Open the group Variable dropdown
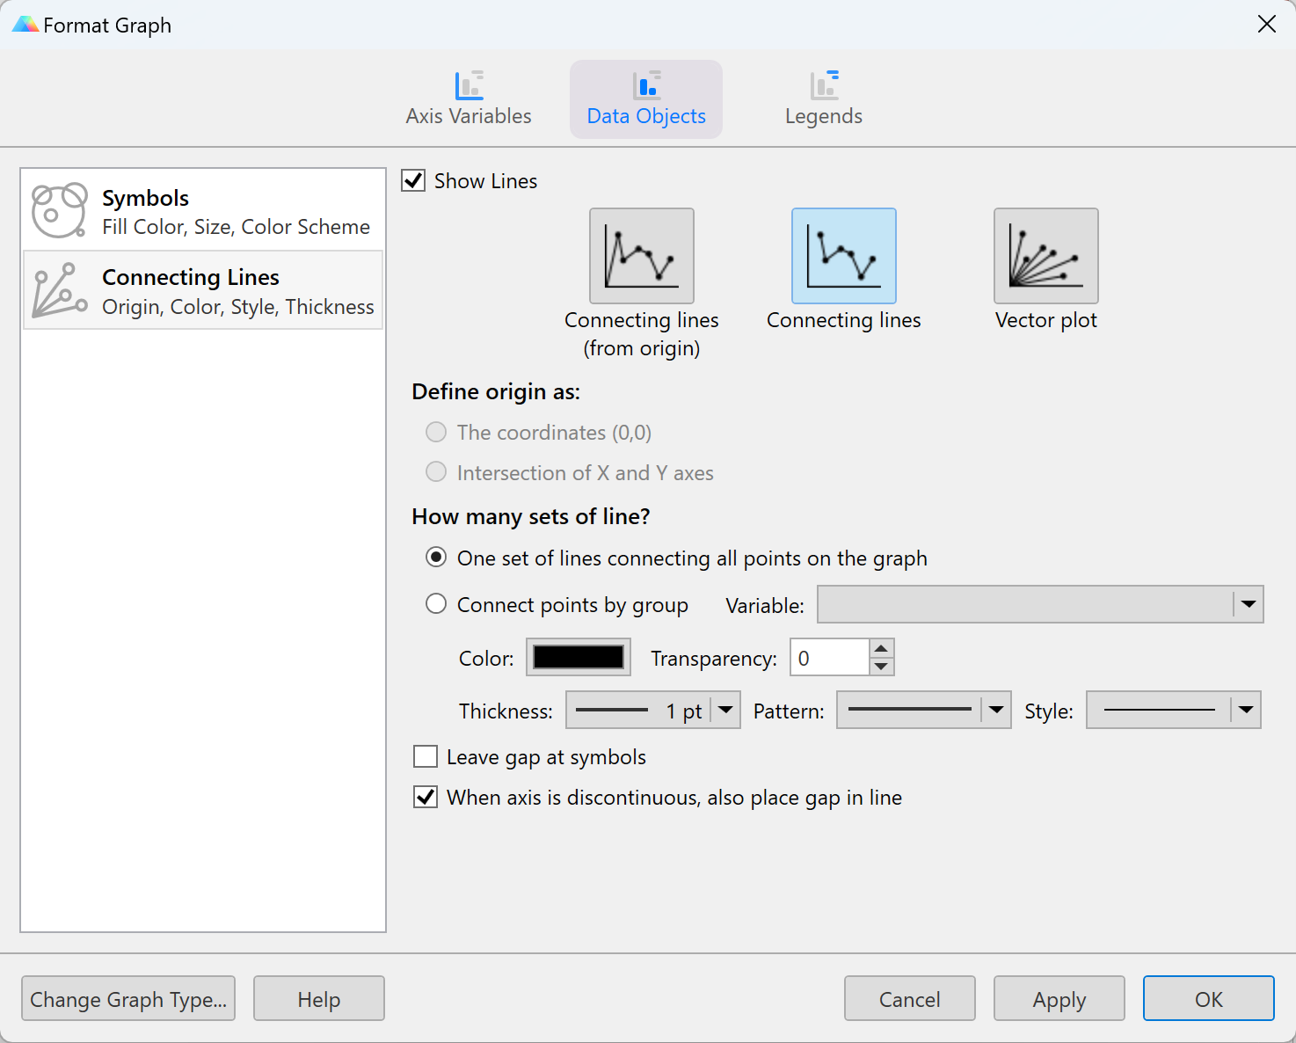The height and width of the screenshot is (1043, 1296). pos(1248,604)
